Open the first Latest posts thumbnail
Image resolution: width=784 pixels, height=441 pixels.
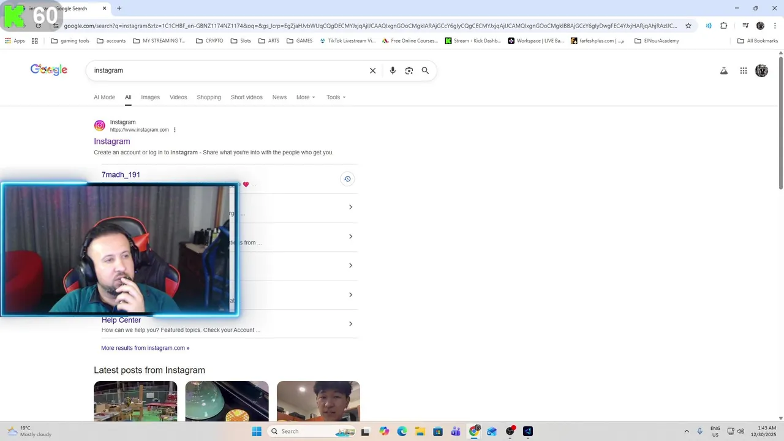(135, 401)
